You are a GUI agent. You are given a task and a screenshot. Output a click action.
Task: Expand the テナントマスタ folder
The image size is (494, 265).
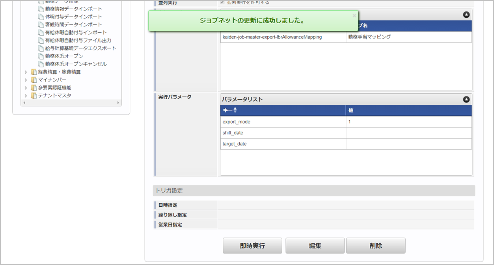(x=26, y=96)
